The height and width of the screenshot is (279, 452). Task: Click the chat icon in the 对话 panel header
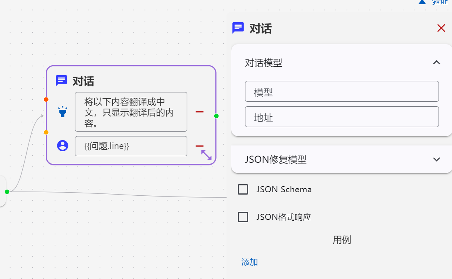coord(238,28)
